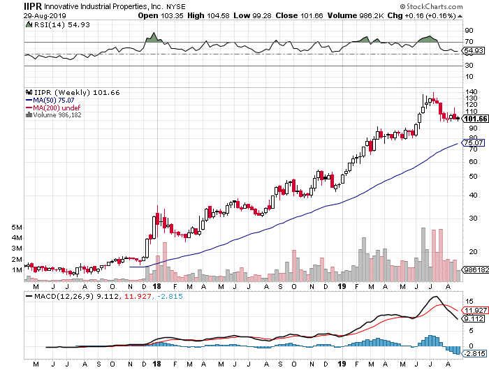Image resolution: width=489 pixels, height=370 pixels.
Task: Click the MA(50) 75.07 legend label
Action: (54, 100)
